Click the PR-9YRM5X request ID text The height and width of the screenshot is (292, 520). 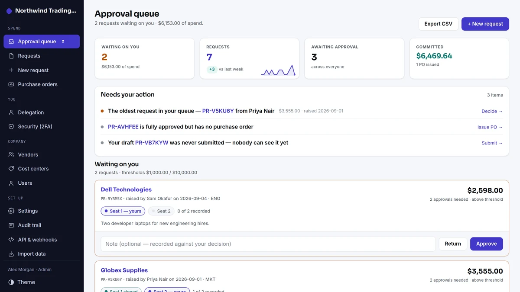coord(111,199)
